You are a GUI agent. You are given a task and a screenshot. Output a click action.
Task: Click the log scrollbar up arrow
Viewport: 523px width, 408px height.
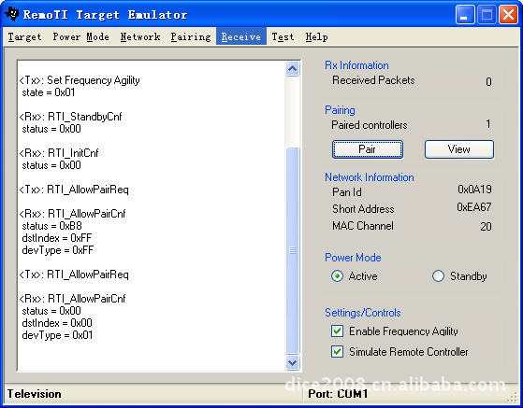pos(293,69)
